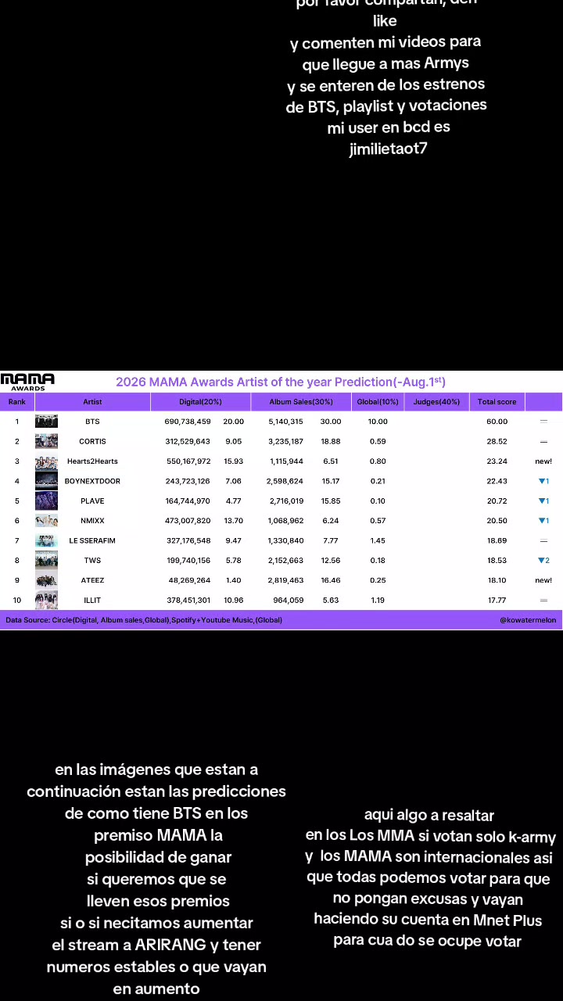Screen dimensions: 563x1001
Task: Click PLAVE album sales 2,716,019
Action: [x=286, y=501]
